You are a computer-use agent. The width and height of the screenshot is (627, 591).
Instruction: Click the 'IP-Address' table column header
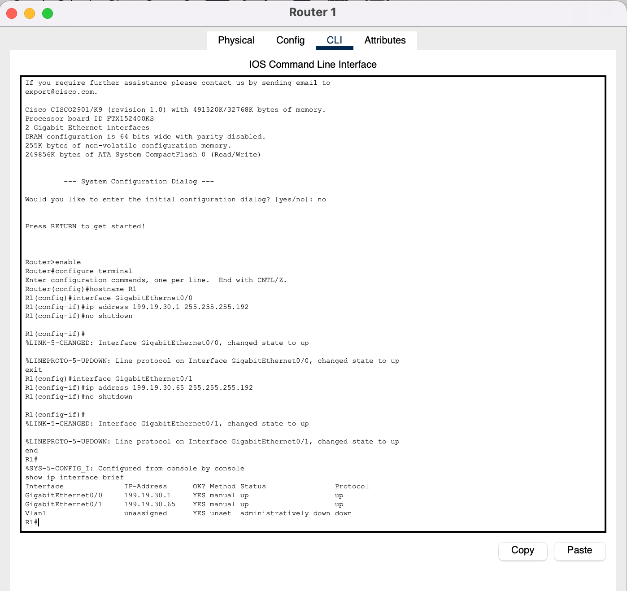145,487
